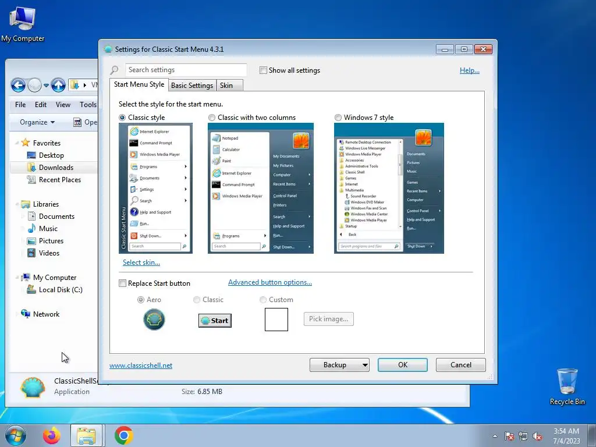Open Videos library in Explorer sidebar
This screenshot has width=596, height=447.
click(49, 253)
